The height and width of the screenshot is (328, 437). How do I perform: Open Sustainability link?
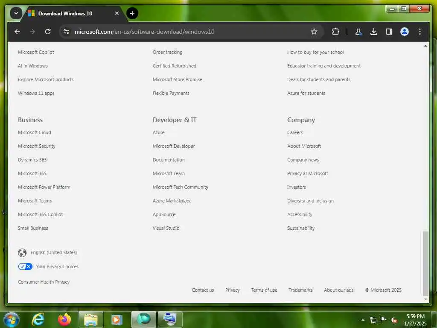(301, 228)
